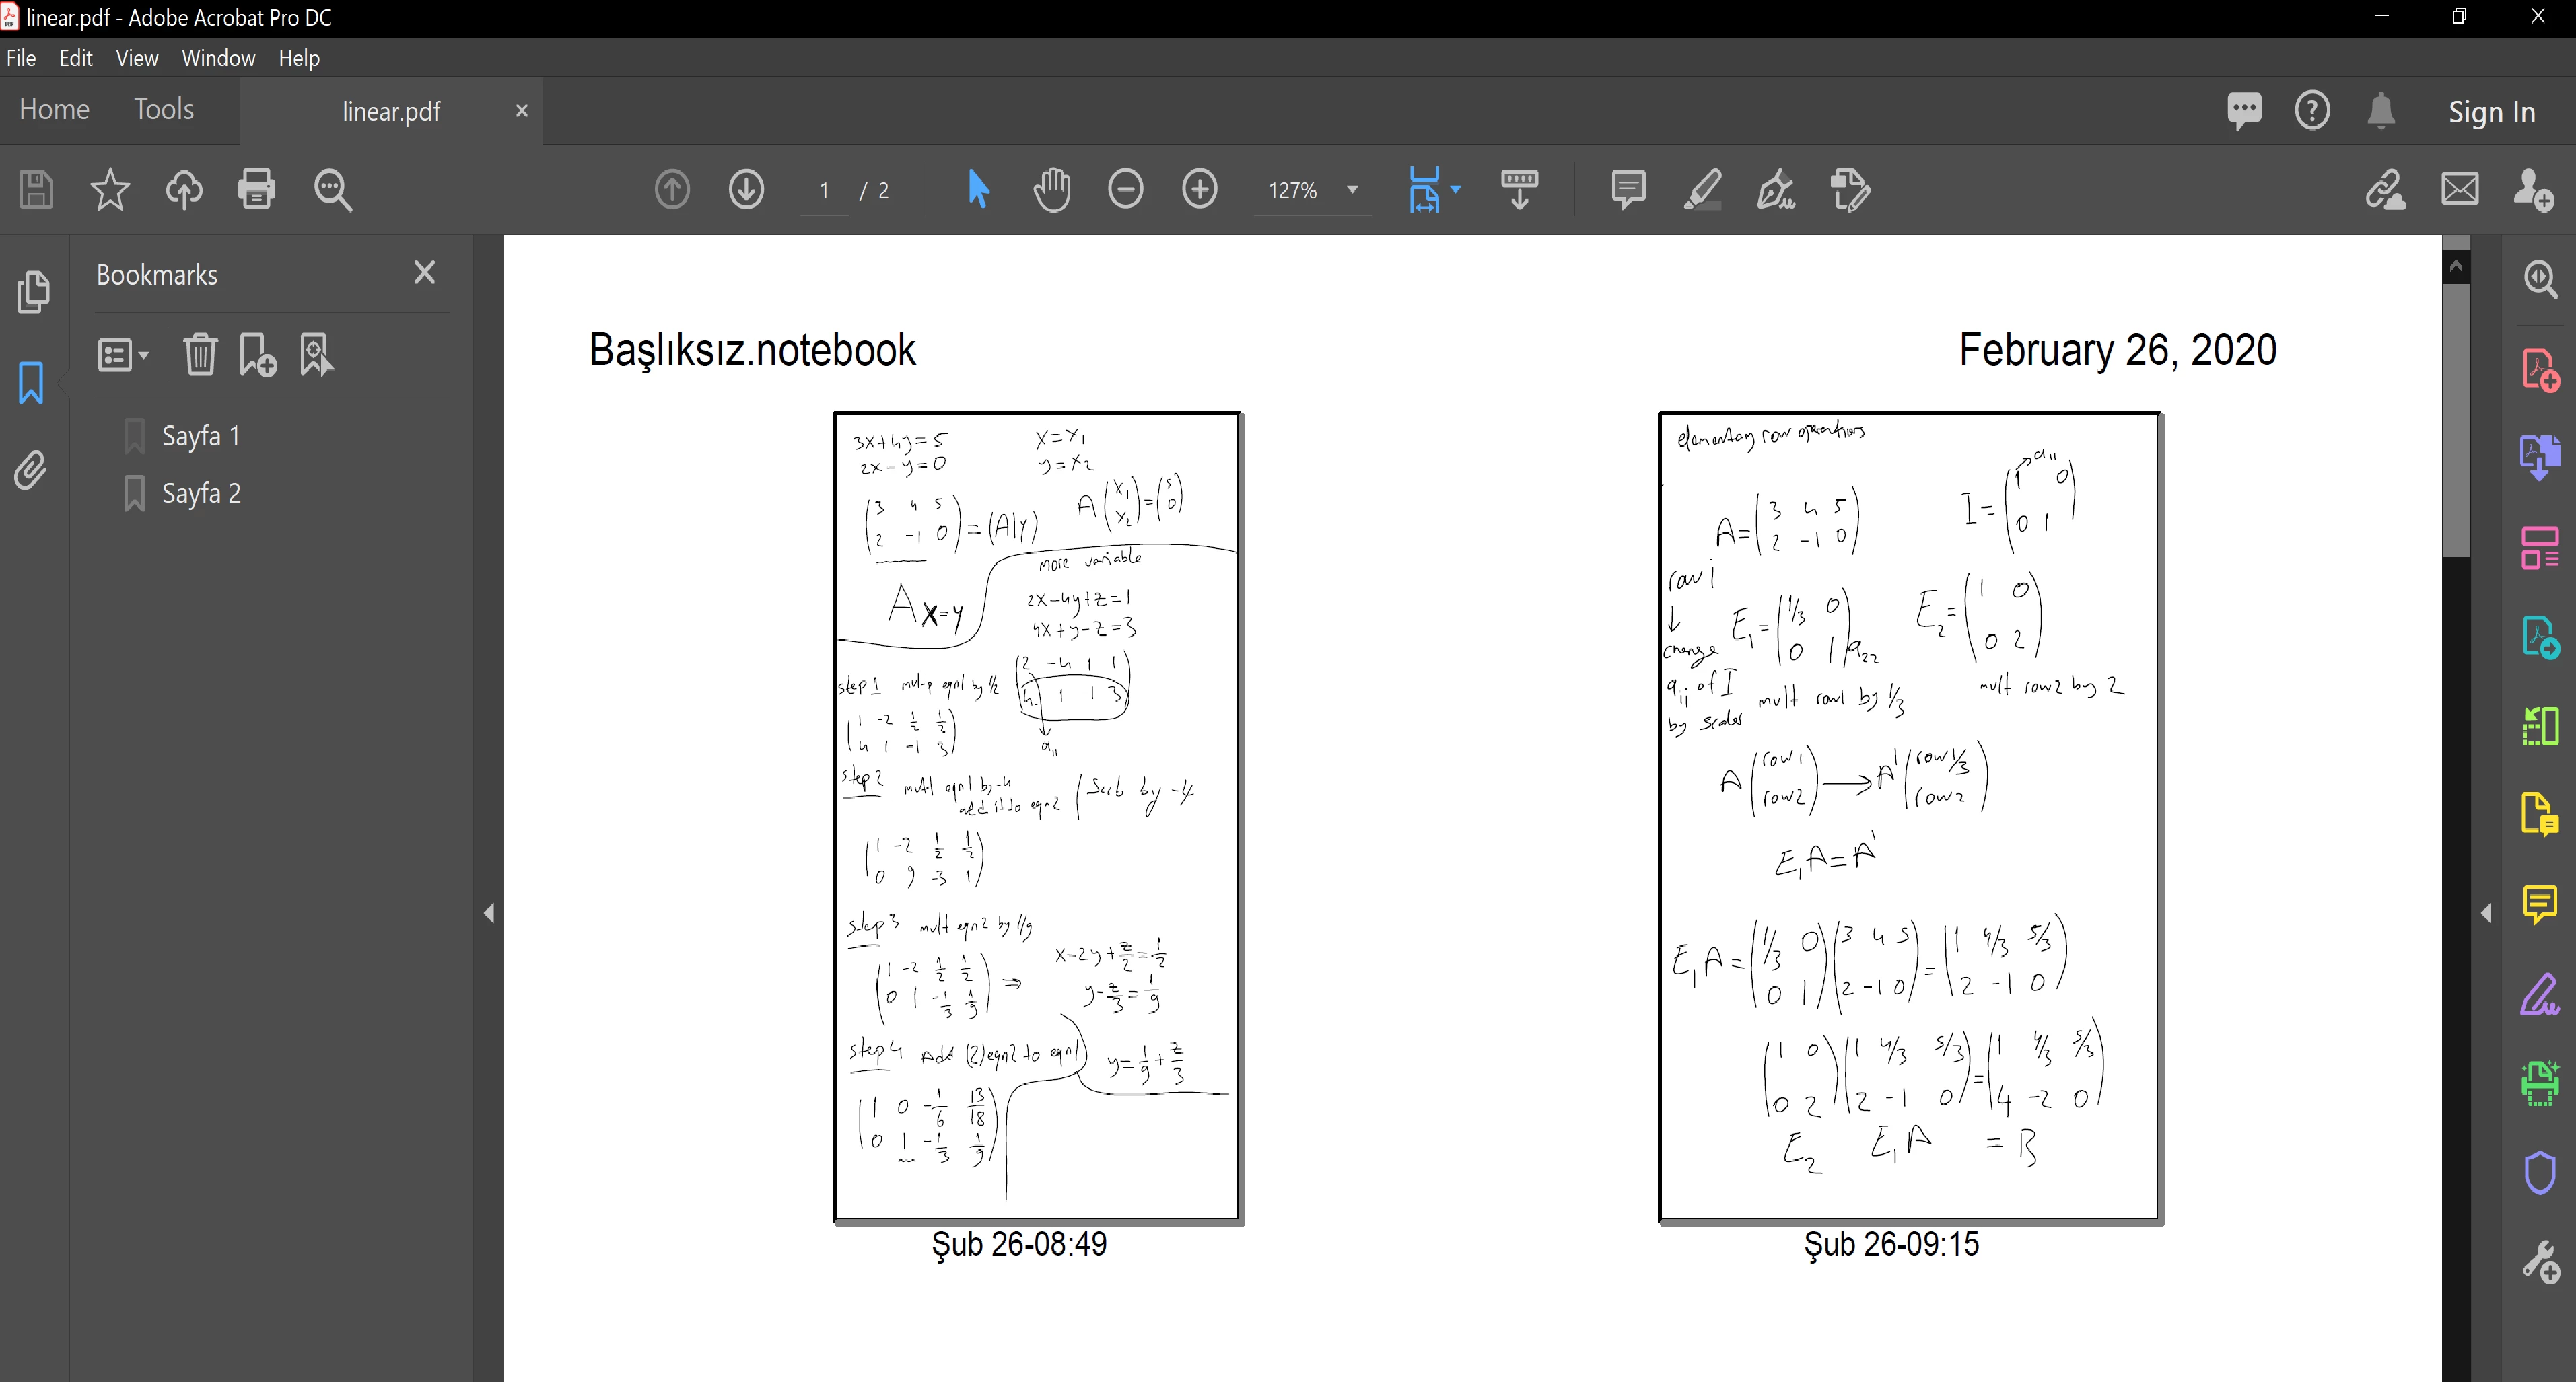Open the Page Thumbnails panel
The width and height of the screenshot is (2576, 1382).
point(32,292)
